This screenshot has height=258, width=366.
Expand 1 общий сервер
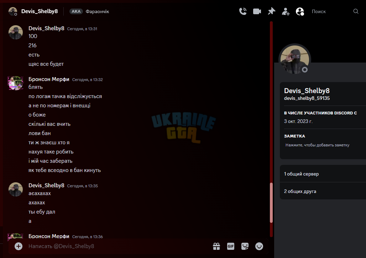[323, 174]
